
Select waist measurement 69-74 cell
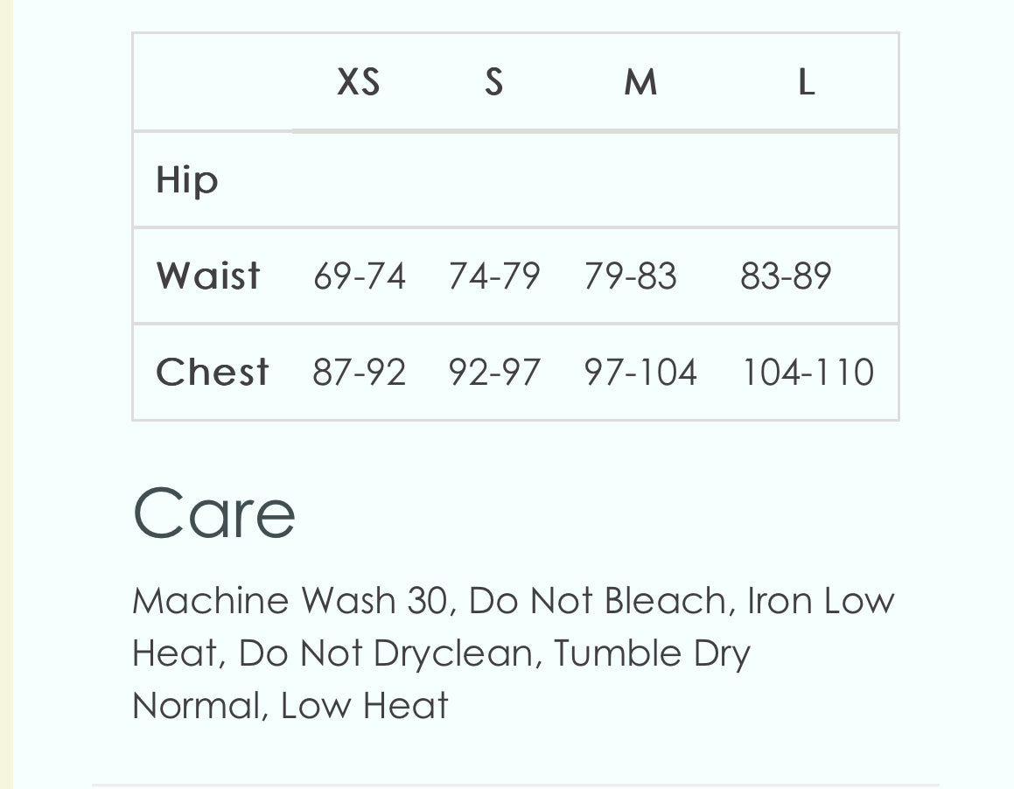coord(360,276)
